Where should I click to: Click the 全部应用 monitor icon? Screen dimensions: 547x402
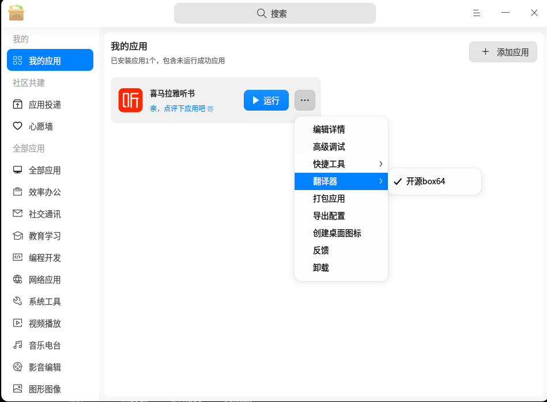pos(17,170)
